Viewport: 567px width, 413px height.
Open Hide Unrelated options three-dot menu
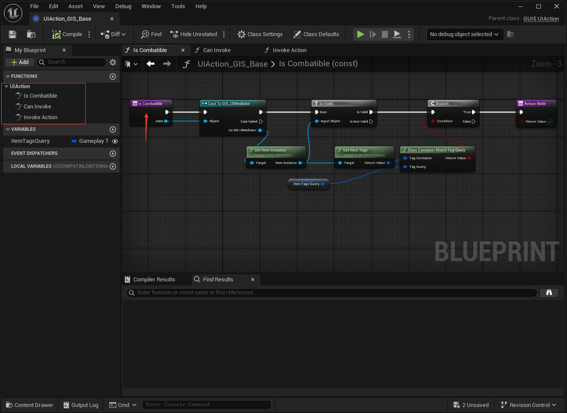[x=224, y=35]
